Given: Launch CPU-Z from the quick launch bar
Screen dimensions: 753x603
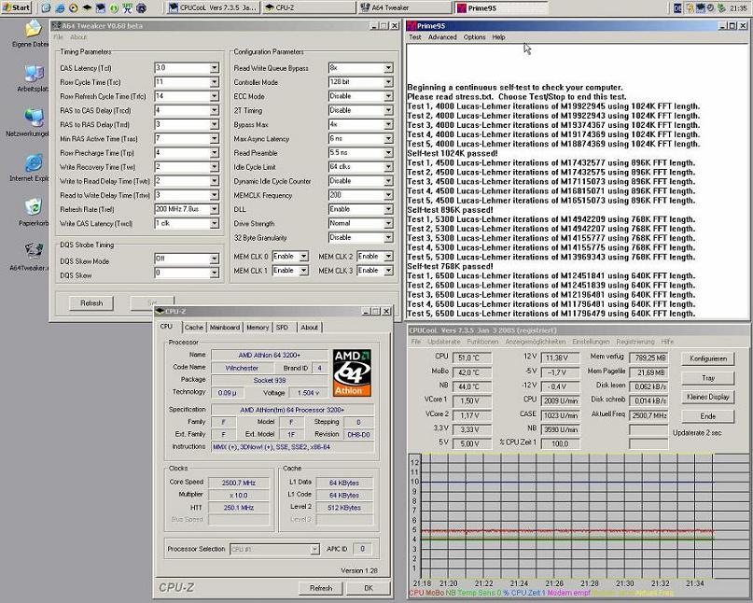Looking at the screenshot, I should [87, 8].
